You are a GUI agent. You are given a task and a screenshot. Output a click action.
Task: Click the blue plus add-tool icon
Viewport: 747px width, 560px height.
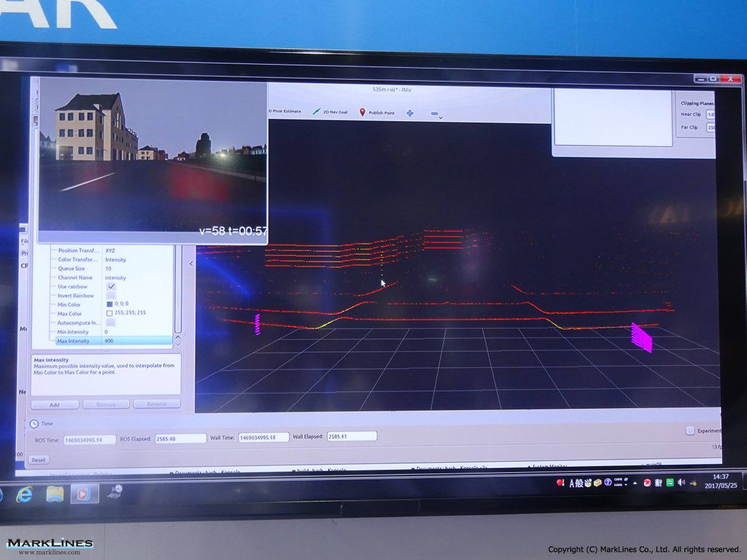click(410, 113)
